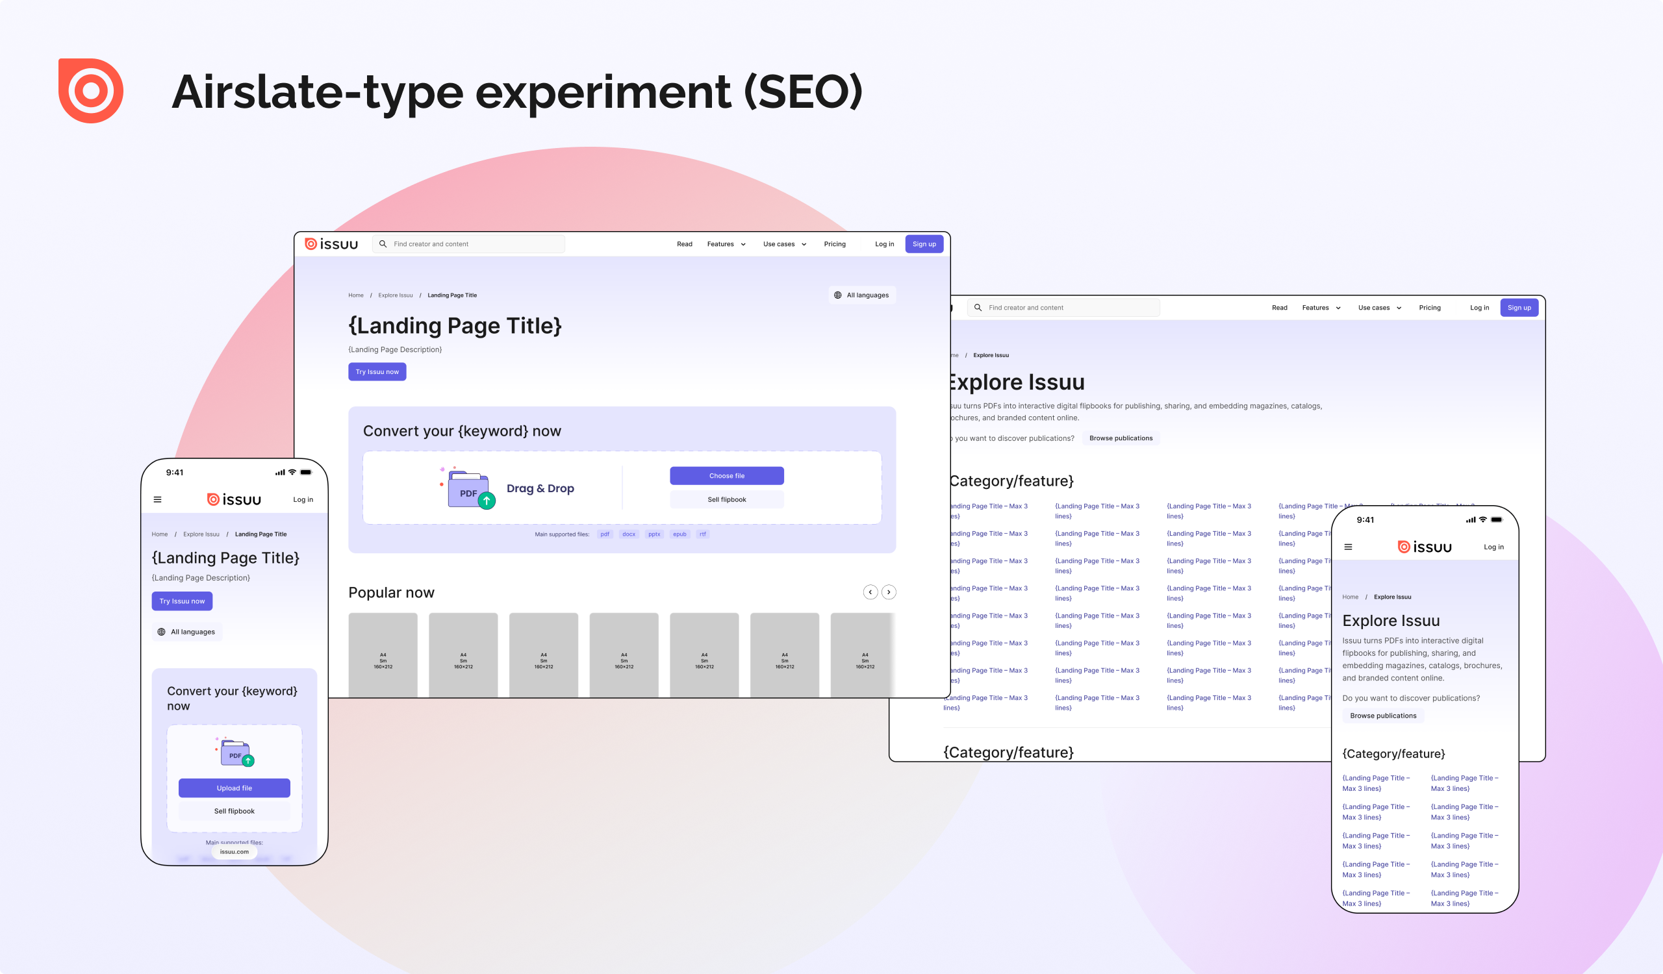Expand Use cases dropdown in landing page nav
Viewport: 1663px width, 974px height.
785,244
